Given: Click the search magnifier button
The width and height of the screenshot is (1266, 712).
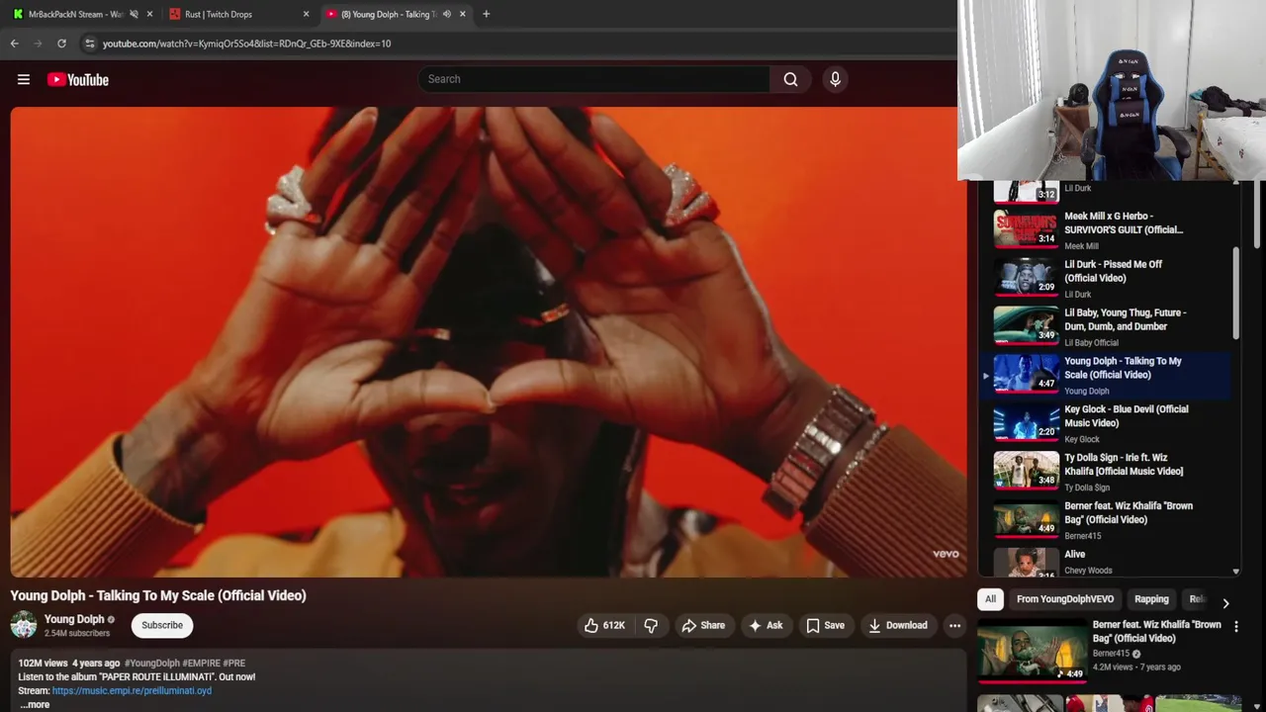Looking at the screenshot, I should point(790,79).
